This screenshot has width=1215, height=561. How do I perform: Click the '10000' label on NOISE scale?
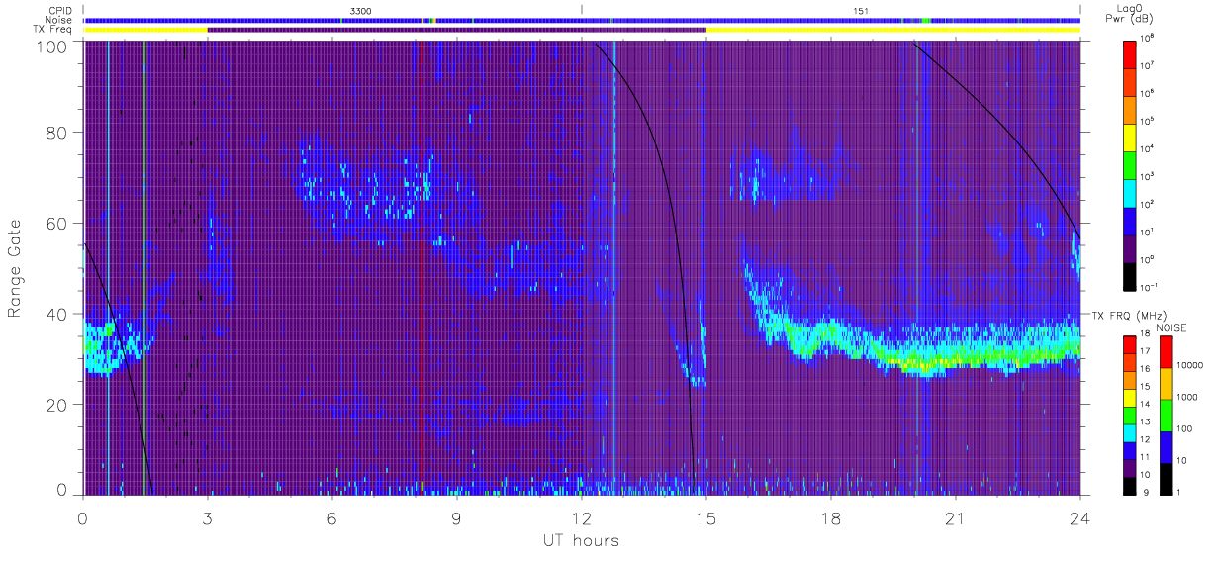1192,364
